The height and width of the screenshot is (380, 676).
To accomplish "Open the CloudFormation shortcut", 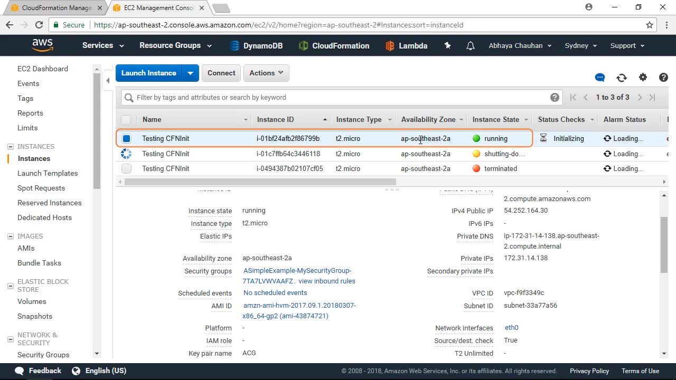I will point(334,46).
